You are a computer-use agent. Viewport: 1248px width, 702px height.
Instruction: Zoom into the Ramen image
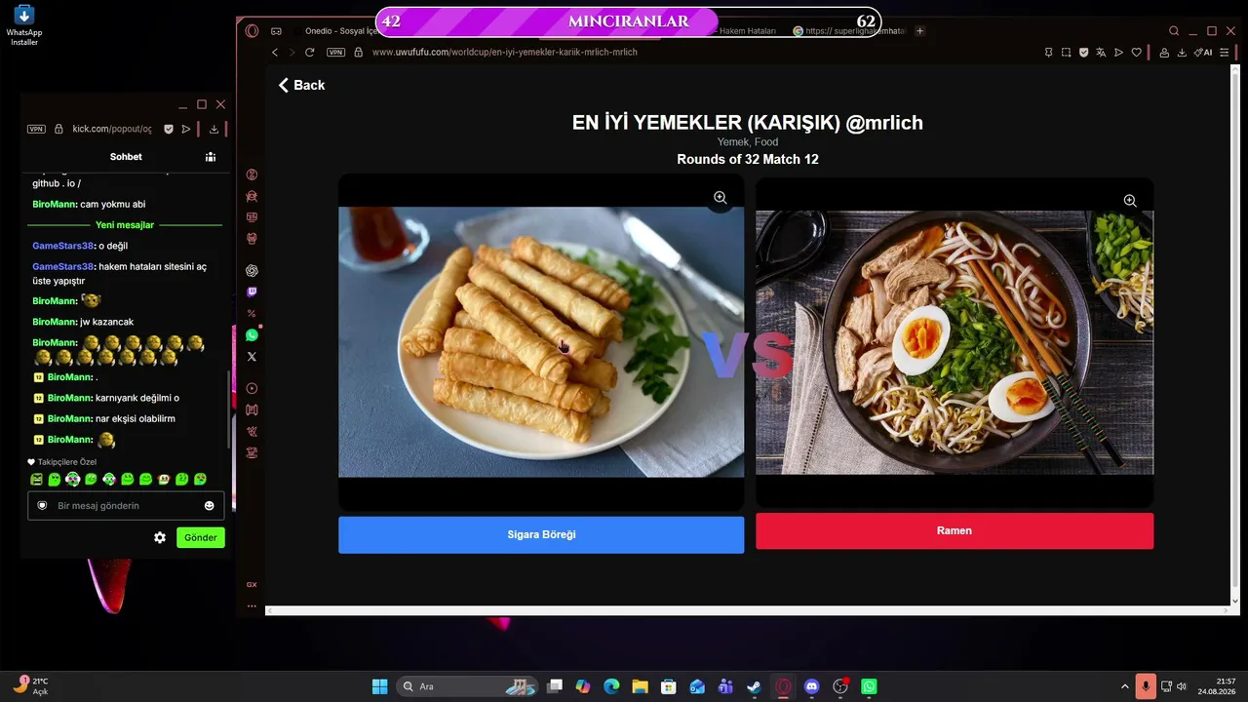pyautogui.click(x=1130, y=201)
